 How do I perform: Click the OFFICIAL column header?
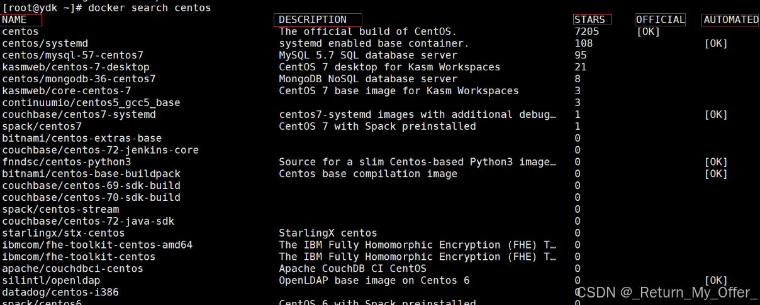660,20
